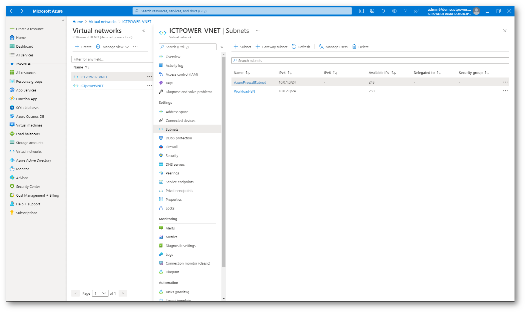Collapse the ICTPOWER-VNET resource menu
This screenshot has height=313, width=526.
pos(222,47)
